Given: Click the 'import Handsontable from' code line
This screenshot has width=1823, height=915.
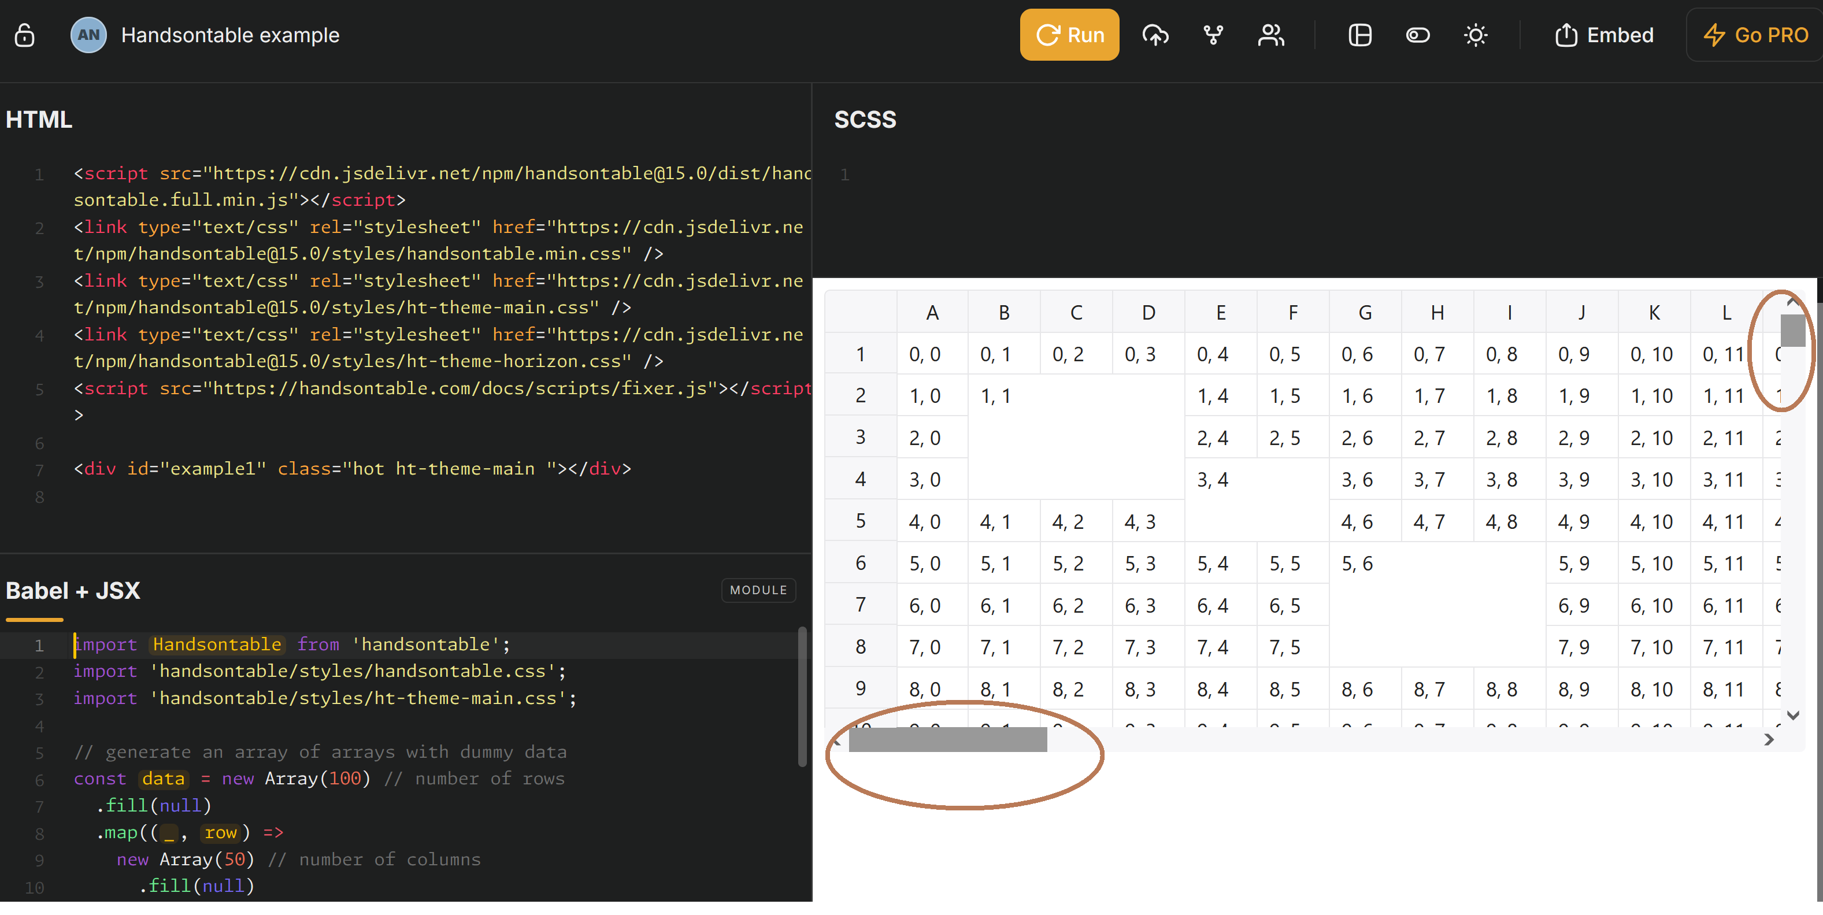Looking at the screenshot, I should pos(291,644).
